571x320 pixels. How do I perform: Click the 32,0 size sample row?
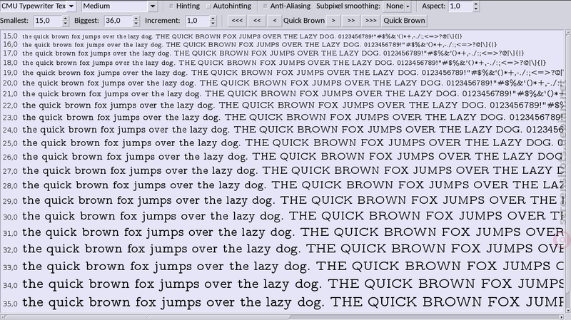283,249
